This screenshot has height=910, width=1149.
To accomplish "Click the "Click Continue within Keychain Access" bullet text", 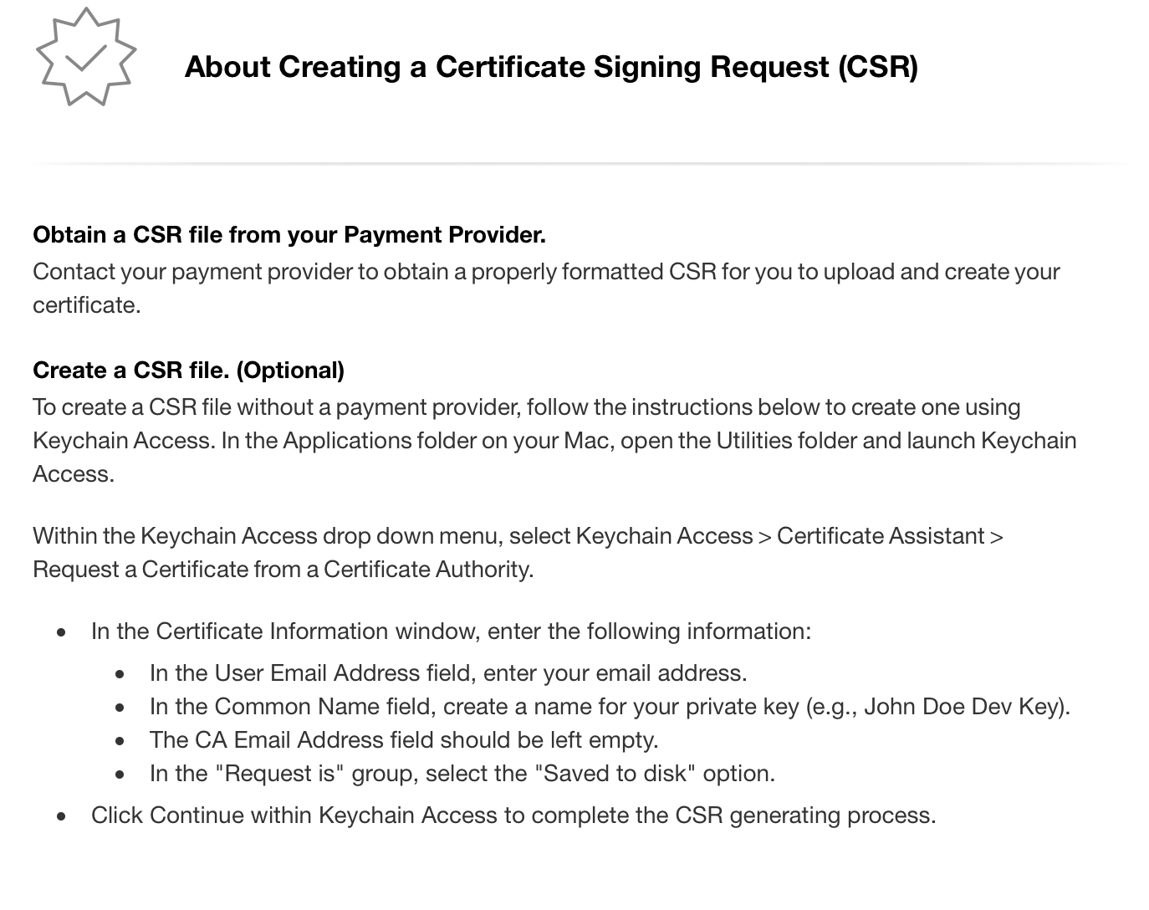I will click(x=513, y=815).
